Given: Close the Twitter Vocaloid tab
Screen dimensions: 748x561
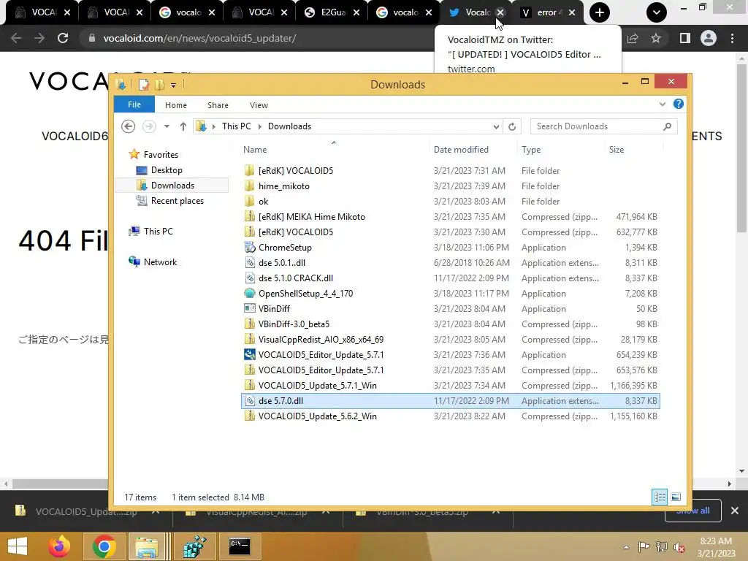Looking at the screenshot, I should 500,12.
